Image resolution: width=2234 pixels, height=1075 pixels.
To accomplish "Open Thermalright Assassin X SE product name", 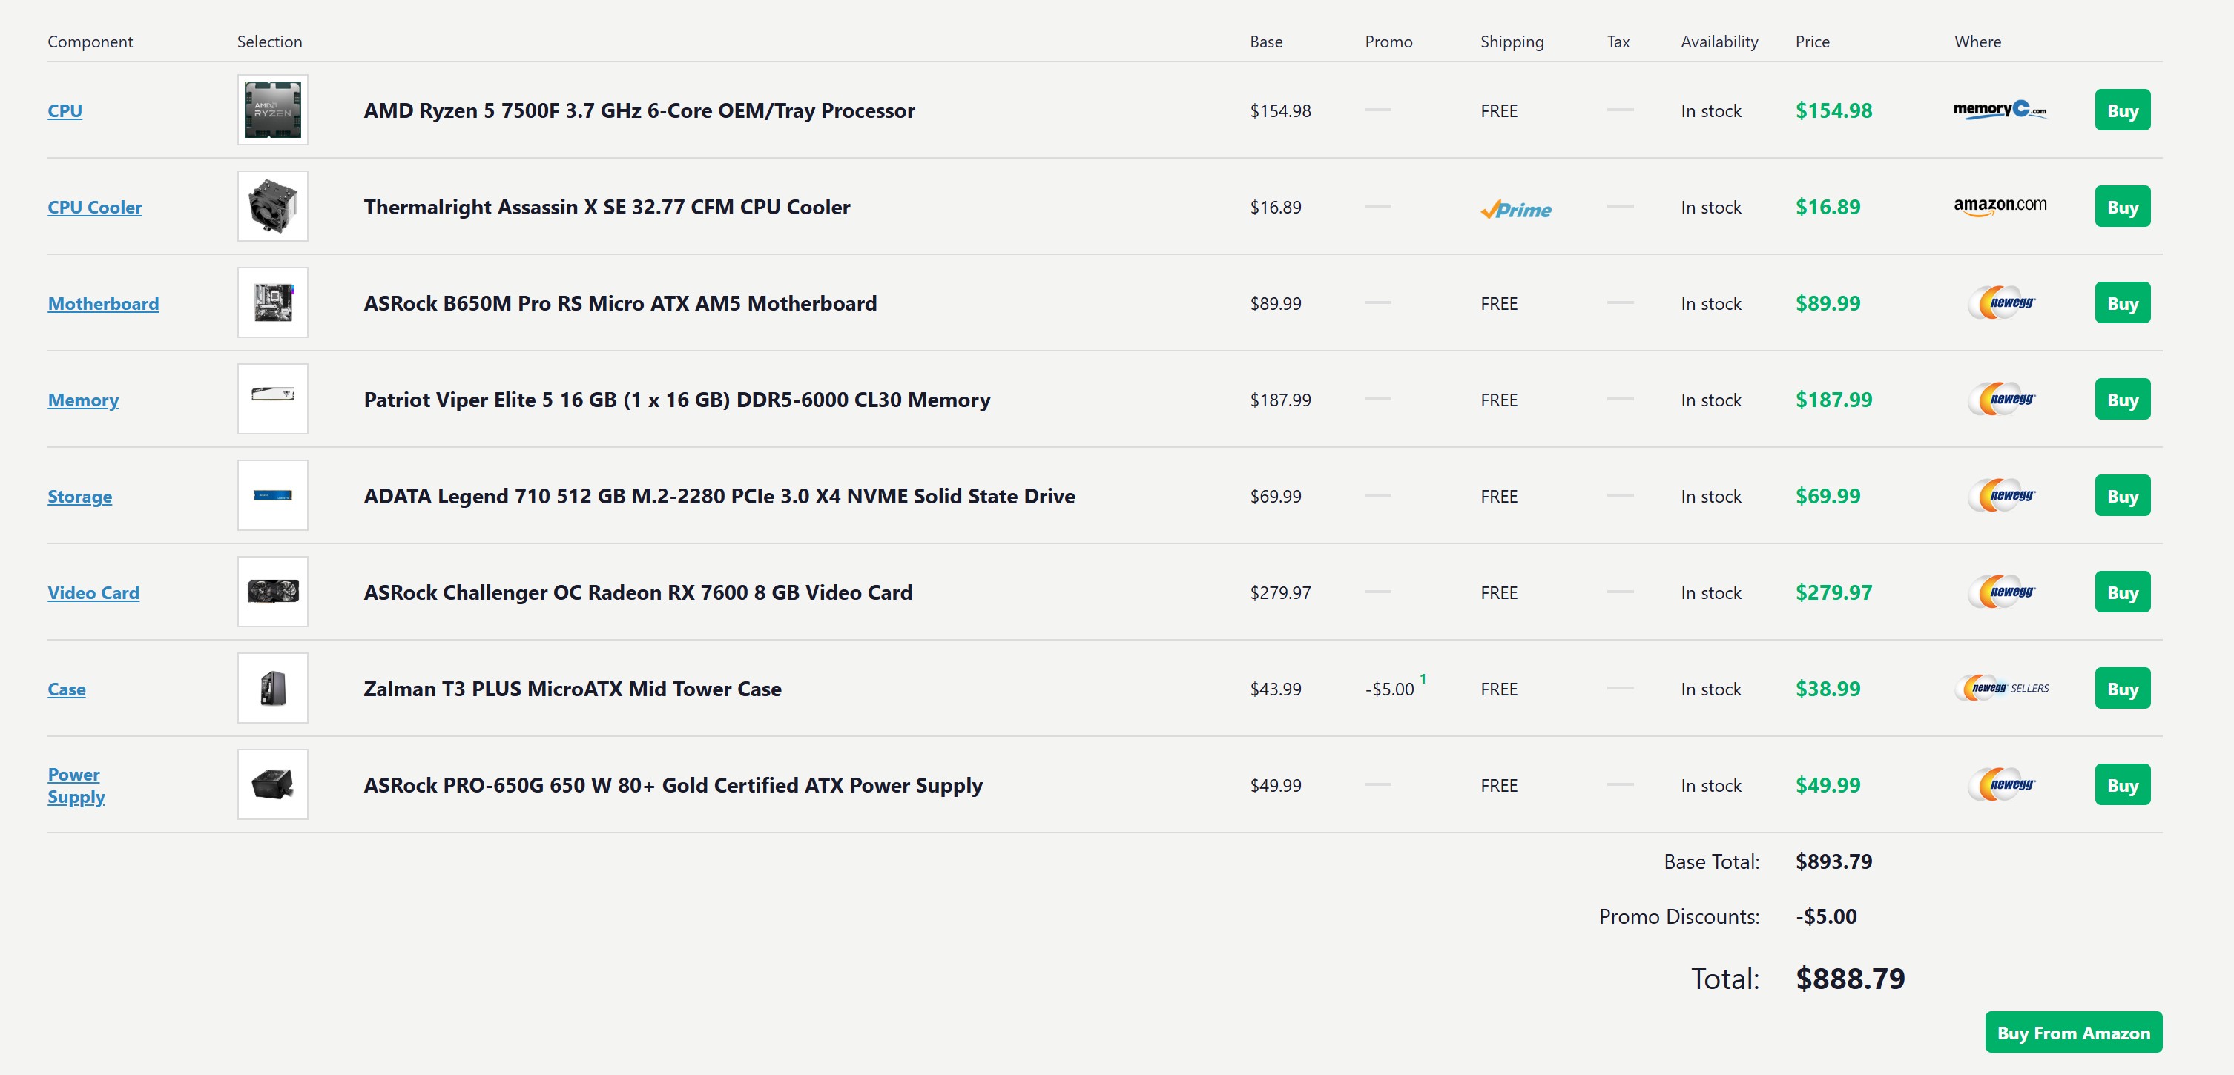I will tap(607, 207).
